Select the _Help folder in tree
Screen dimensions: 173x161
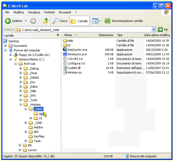pos(30,91)
